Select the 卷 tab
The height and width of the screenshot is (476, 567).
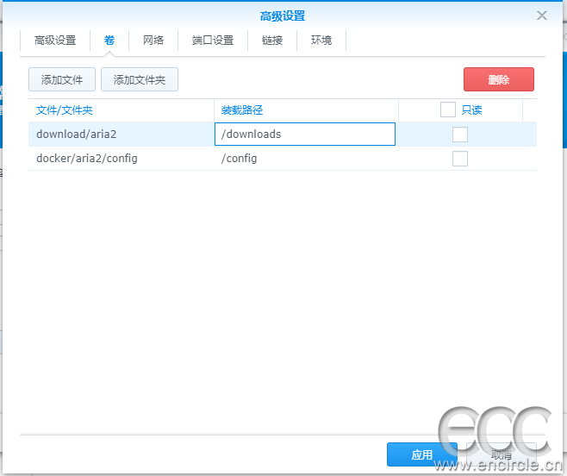pos(109,41)
